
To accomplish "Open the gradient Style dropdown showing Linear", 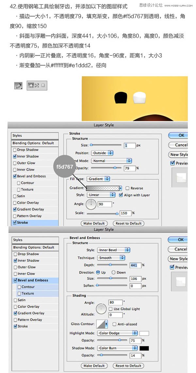I will click(101, 195).
